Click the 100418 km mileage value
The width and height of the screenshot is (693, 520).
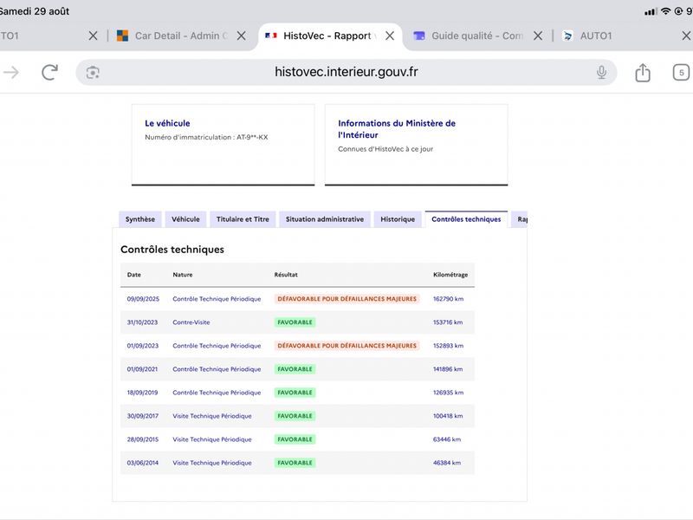(x=448, y=416)
